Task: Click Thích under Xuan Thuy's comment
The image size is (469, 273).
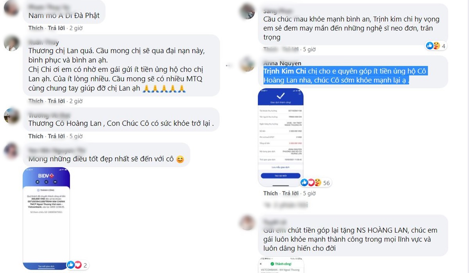Action: 36,101
